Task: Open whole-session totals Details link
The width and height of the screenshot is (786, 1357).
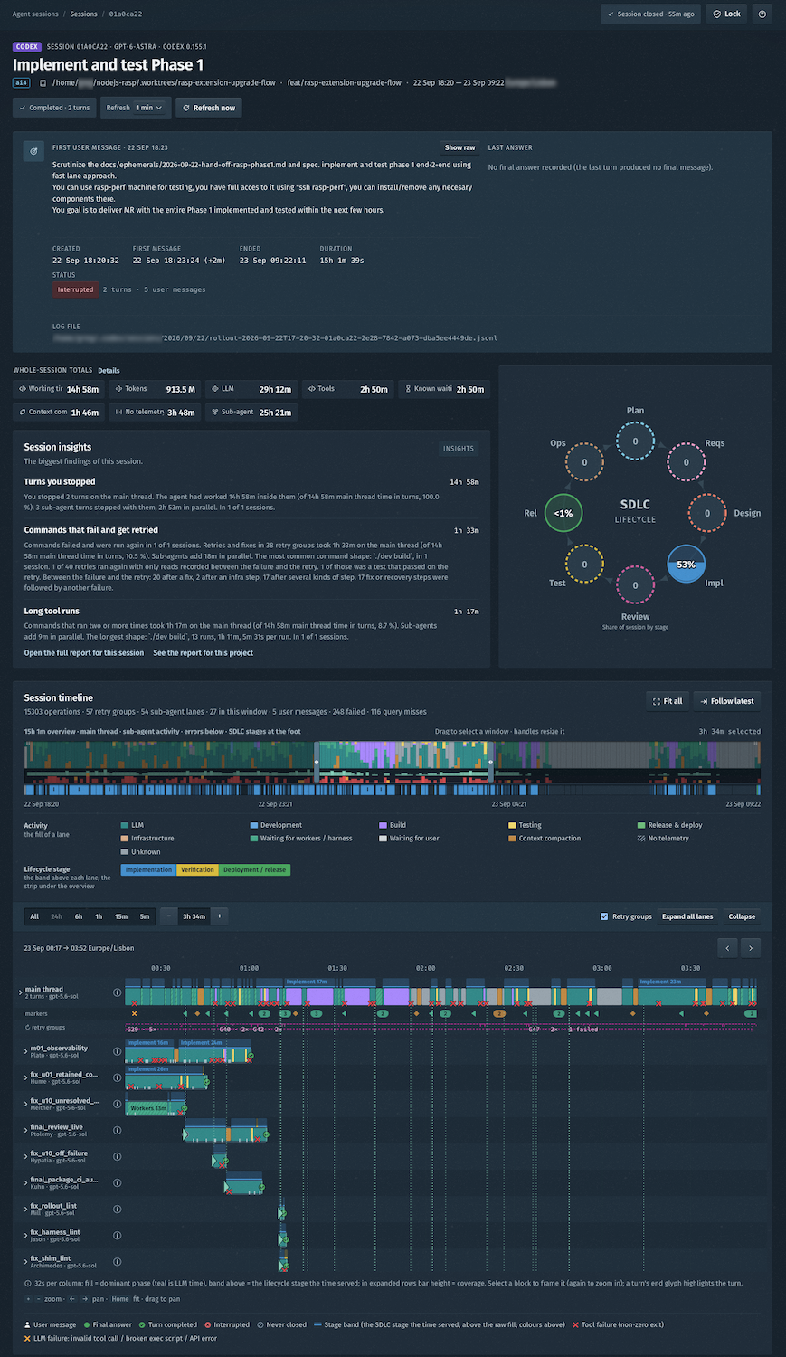Action: click(x=109, y=370)
